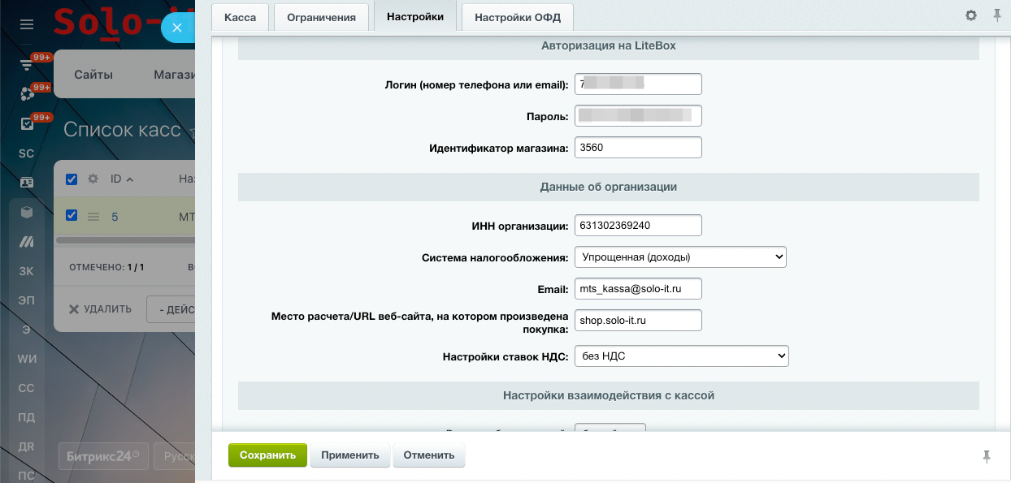
Task: Close the side panel with X button
Action: coord(177,28)
